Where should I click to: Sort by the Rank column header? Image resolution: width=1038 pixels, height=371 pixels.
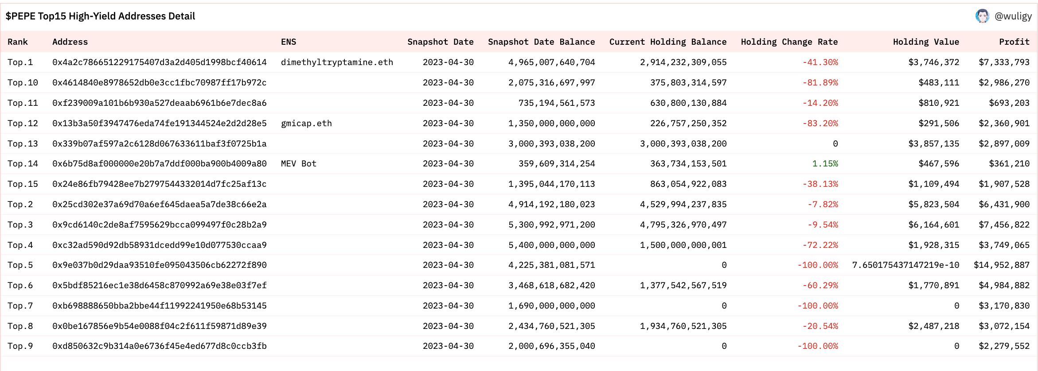pos(18,42)
